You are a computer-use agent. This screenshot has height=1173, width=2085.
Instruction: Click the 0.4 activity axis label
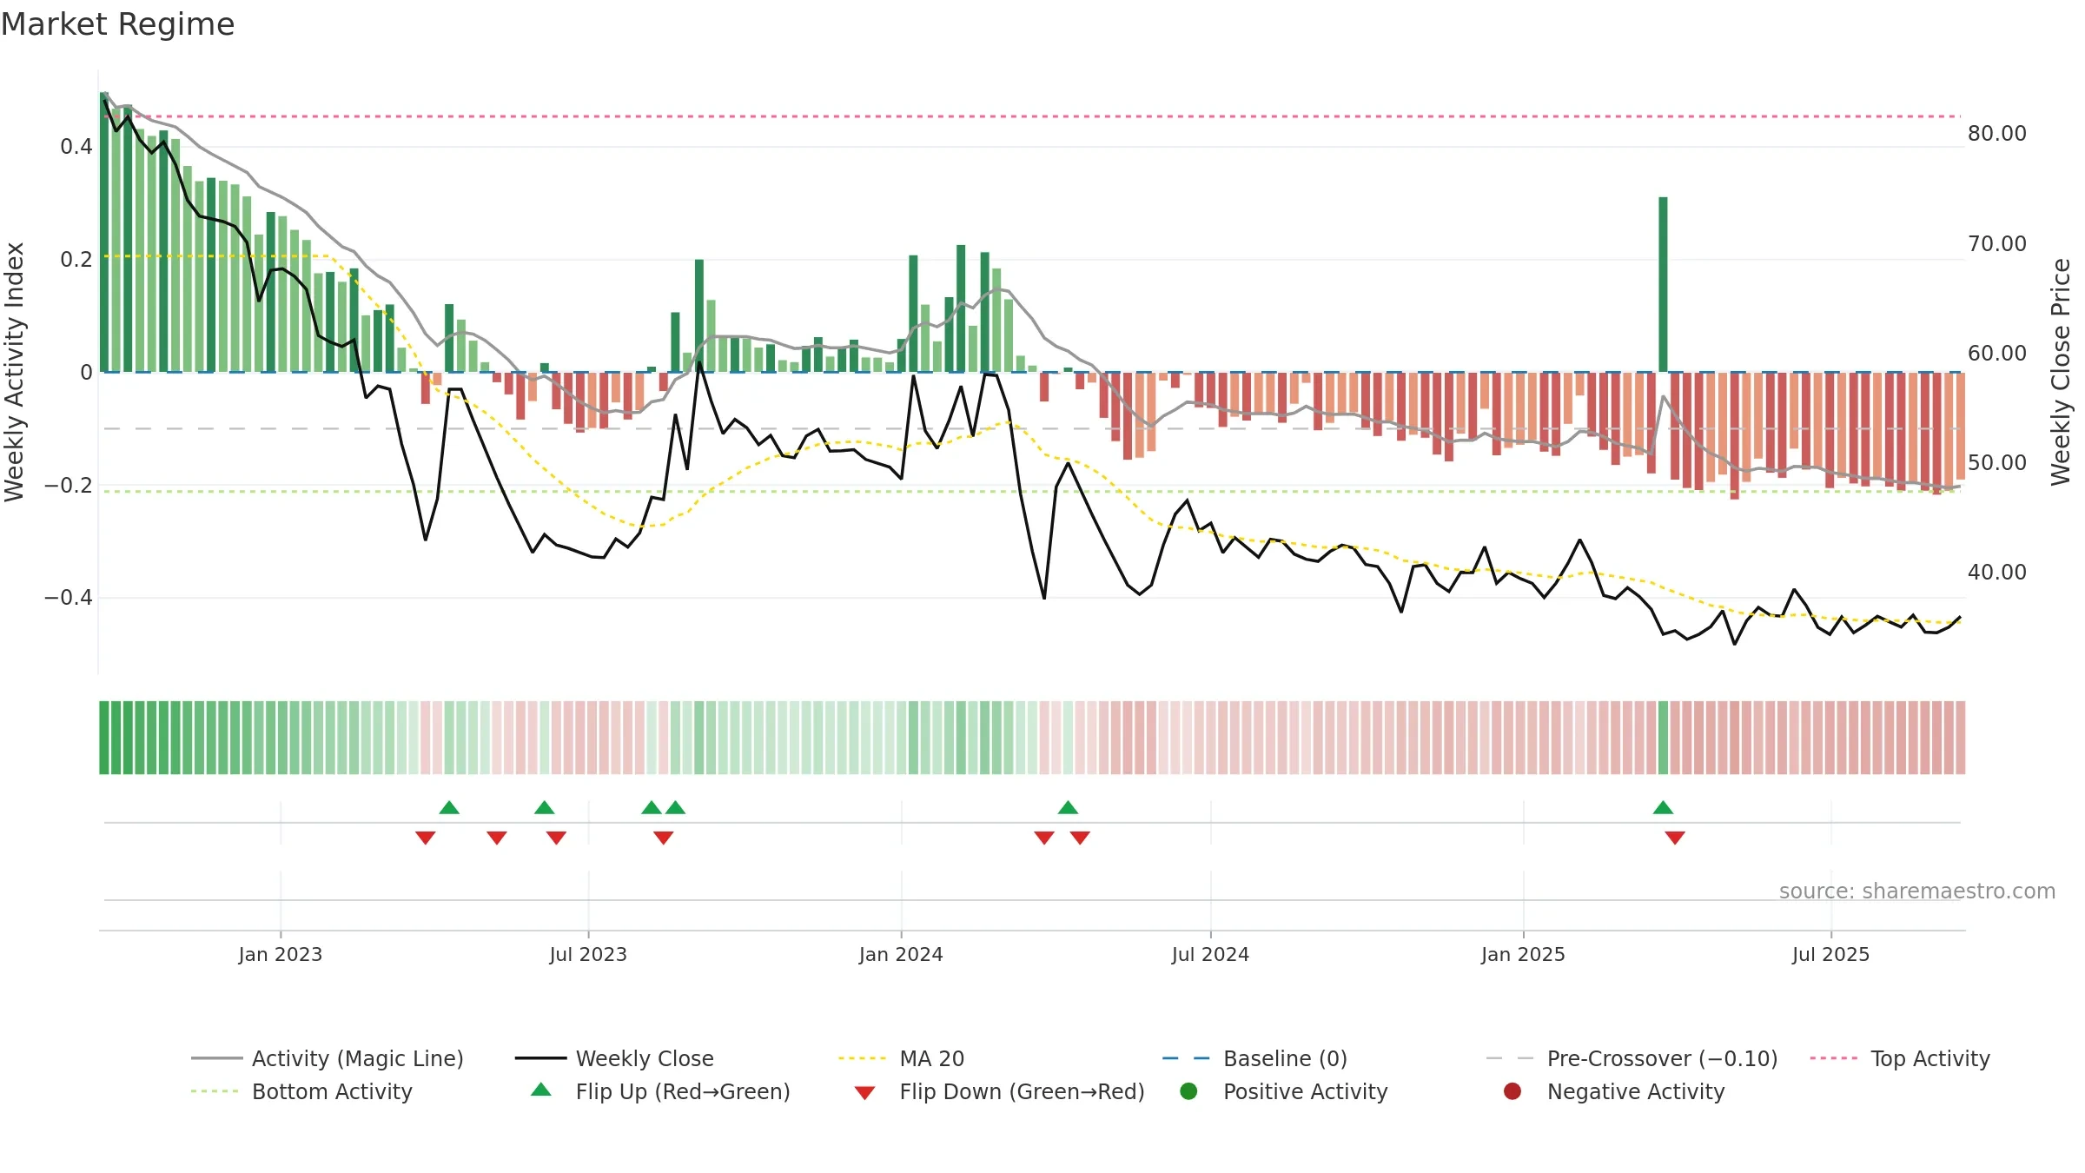click(76, 147)
